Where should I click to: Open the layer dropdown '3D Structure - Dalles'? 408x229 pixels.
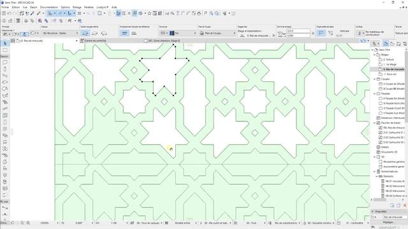pos(60,33)
